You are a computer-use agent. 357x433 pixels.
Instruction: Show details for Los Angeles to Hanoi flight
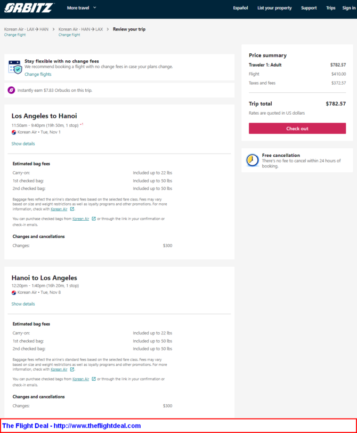(23, 143)
